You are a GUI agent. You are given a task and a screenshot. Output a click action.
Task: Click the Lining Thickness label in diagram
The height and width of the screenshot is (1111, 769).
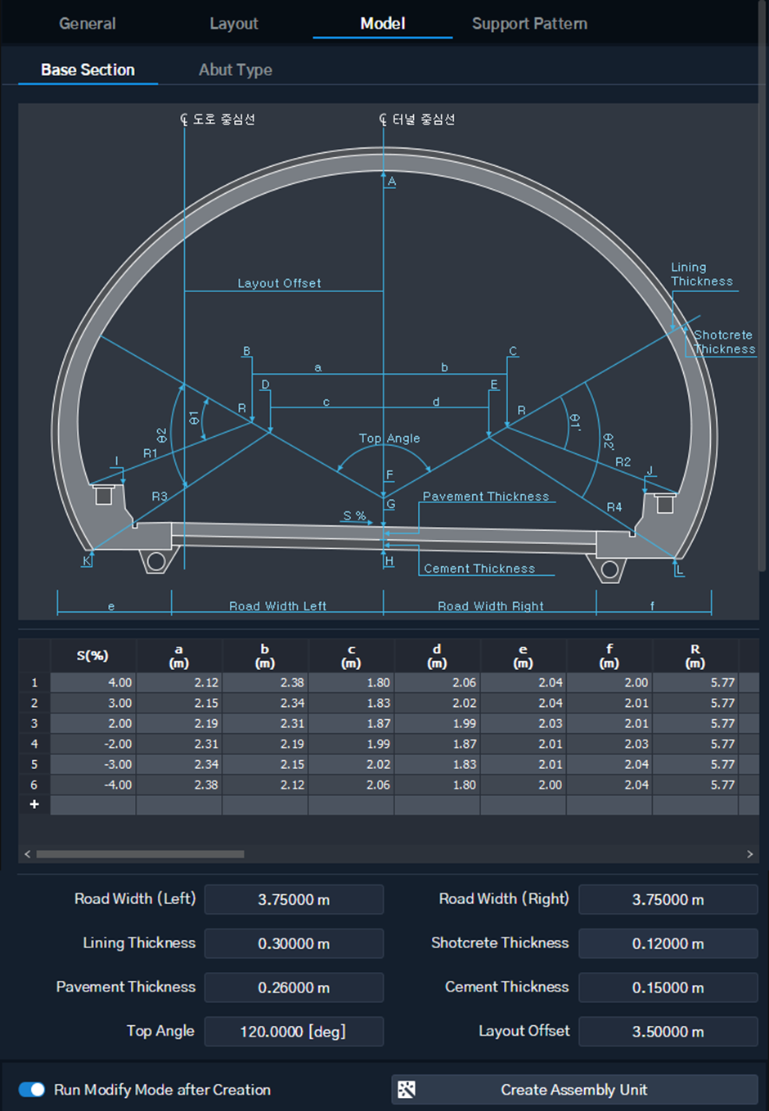[x=702, y=274]
